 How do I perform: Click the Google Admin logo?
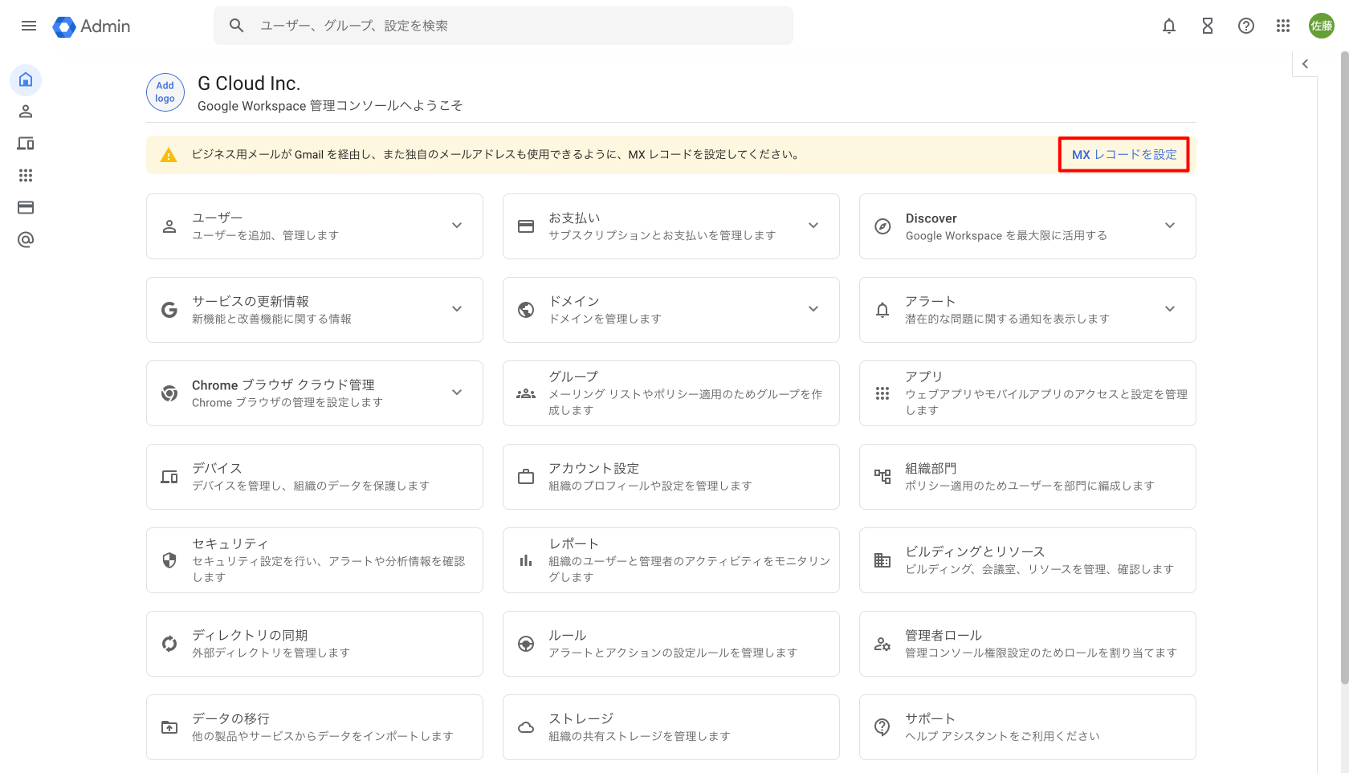click(x=92, y=26)
